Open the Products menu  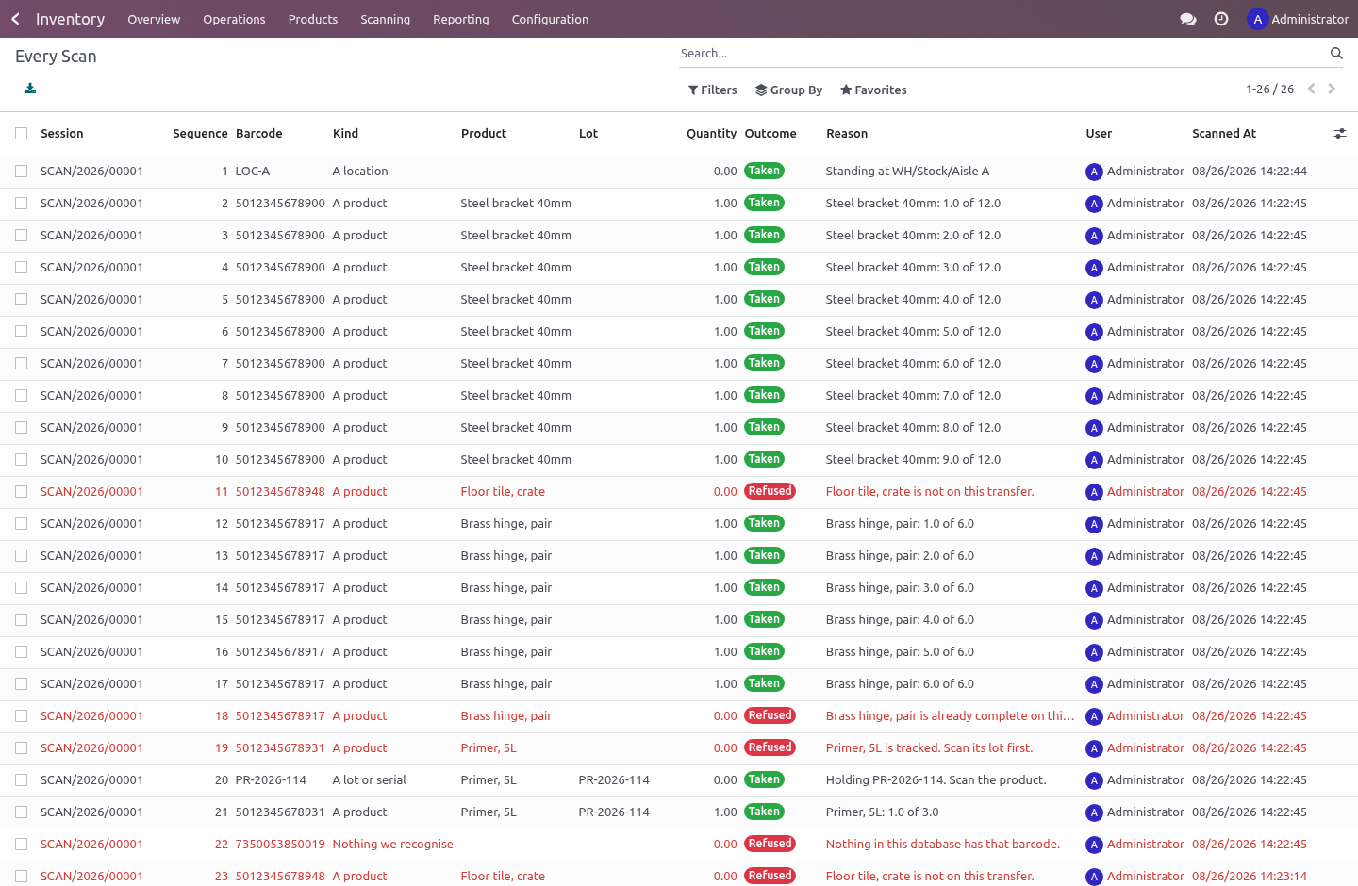[313, 19]
